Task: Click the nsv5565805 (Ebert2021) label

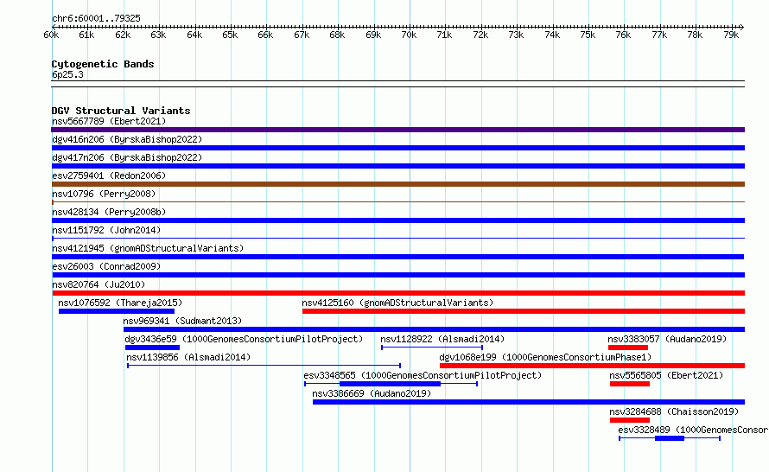Action: (x=666, y=375)
